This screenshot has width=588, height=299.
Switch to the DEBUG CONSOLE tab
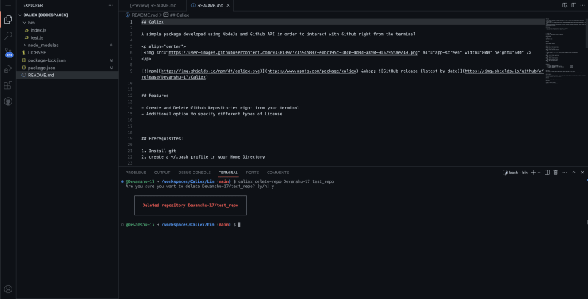pos(194,173)
